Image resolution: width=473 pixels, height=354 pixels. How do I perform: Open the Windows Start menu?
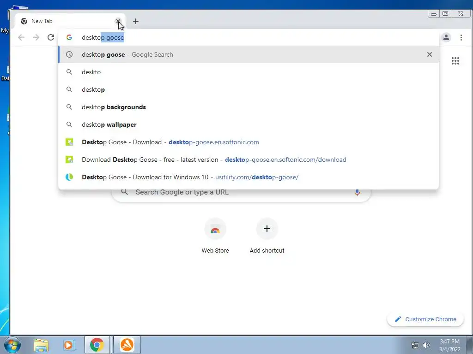click(12, 345)
